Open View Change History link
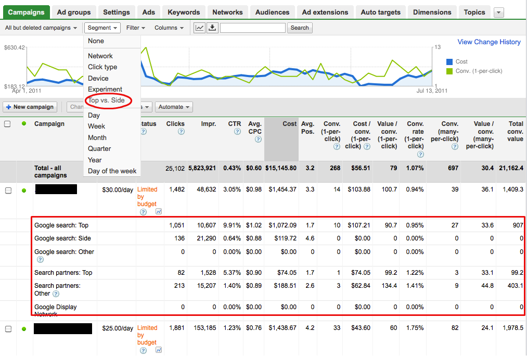The image size is (527, 356). coord(489,42)
